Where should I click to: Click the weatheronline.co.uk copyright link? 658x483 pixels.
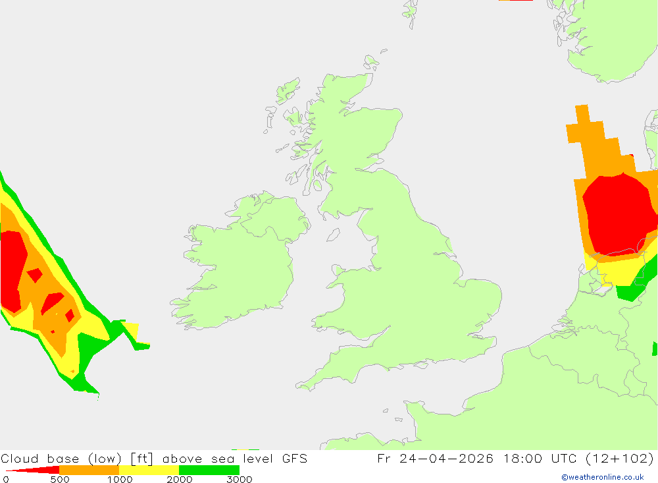[x=603, y=477]
